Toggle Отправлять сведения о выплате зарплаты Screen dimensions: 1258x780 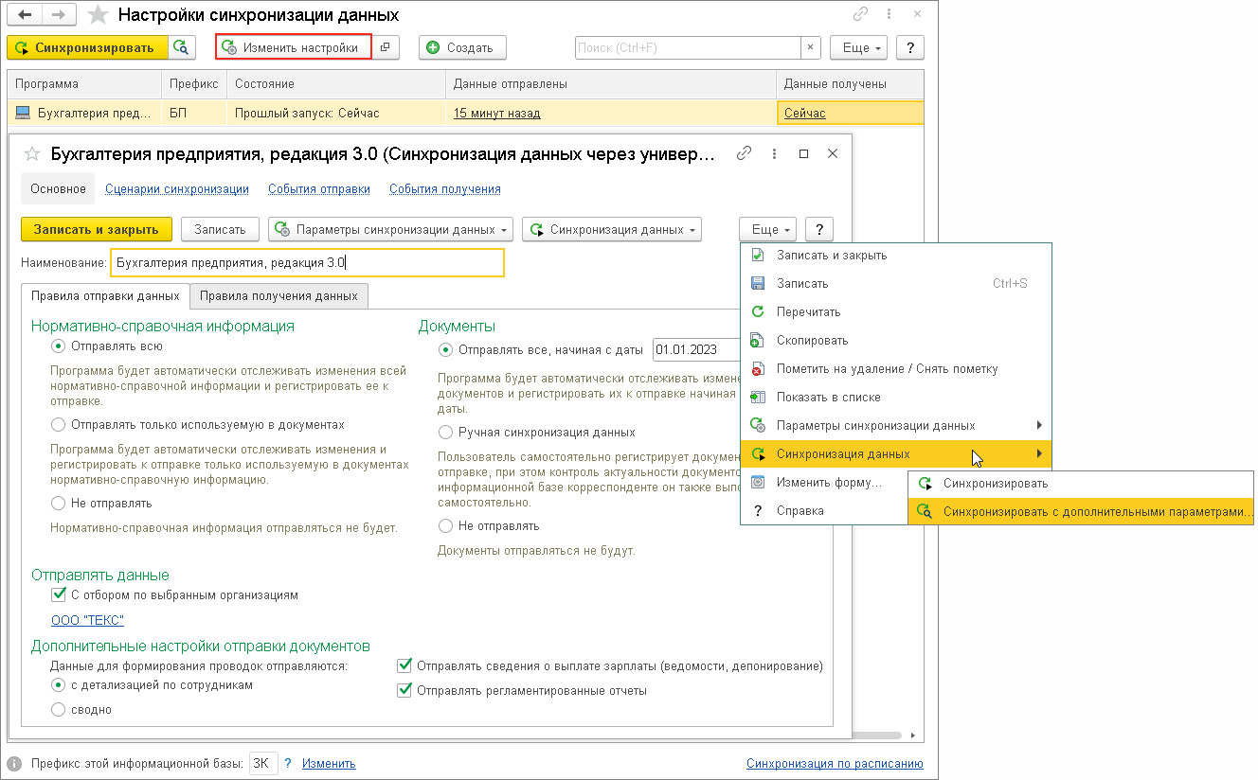405,665
